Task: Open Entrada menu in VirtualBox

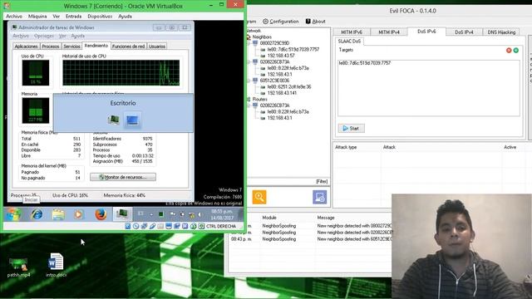Action: coord(73,17)
